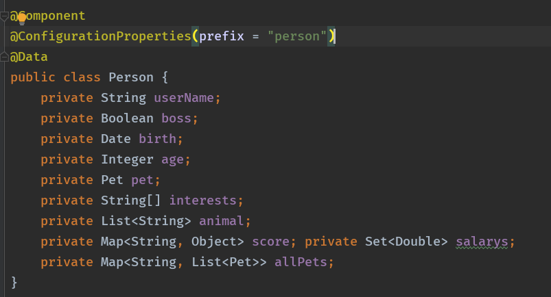Screen dimensions: 551x297
Task: Click the Date type of birth
Action: click(116, 138)
